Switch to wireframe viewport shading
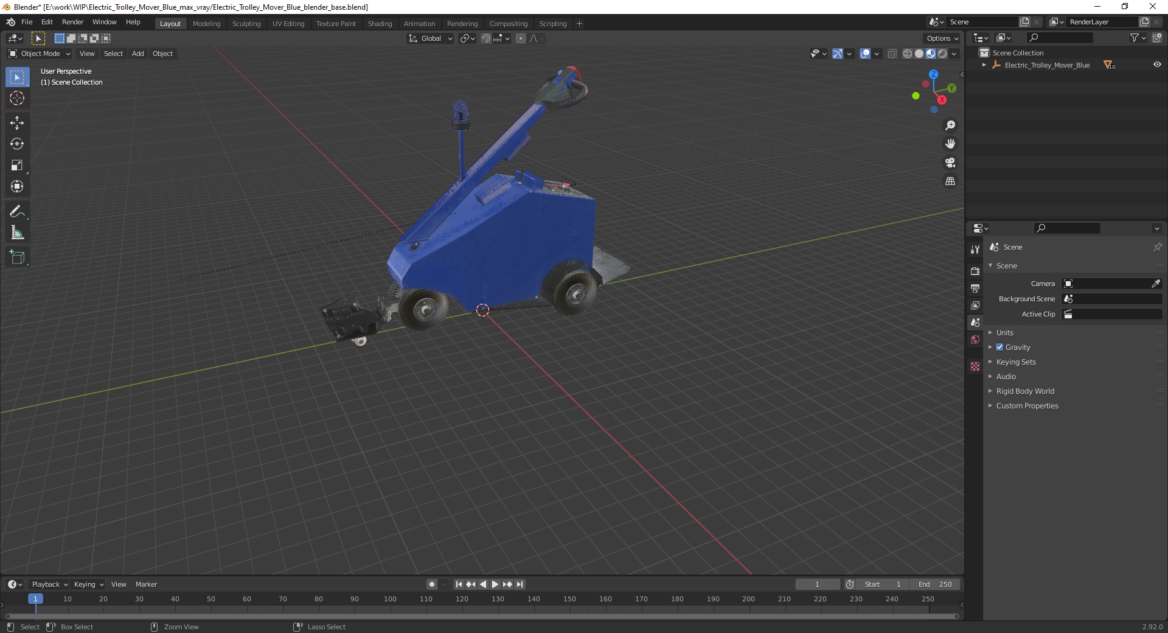Screen dimensions: 1168x633 coord(907,54)
